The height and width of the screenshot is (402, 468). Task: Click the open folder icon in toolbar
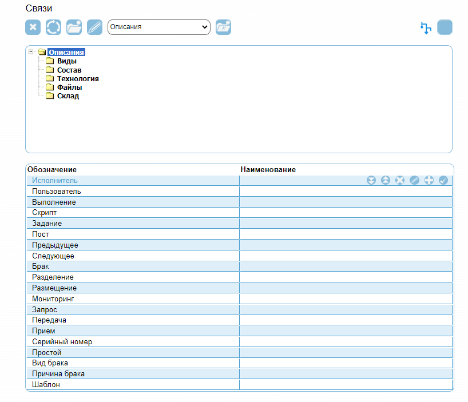point(74,27)
